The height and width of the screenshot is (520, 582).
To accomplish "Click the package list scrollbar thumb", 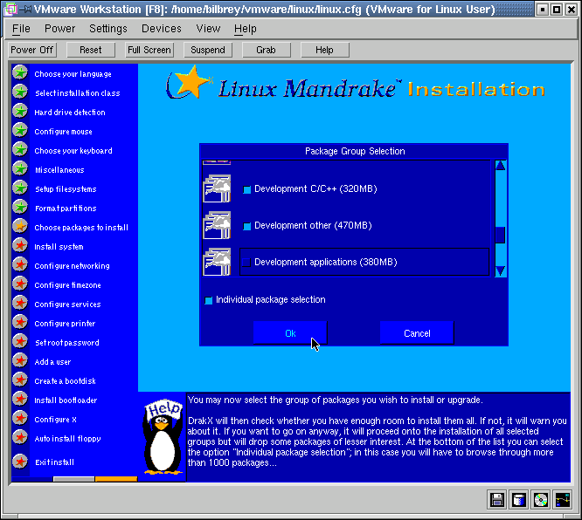I will [500, 235].
